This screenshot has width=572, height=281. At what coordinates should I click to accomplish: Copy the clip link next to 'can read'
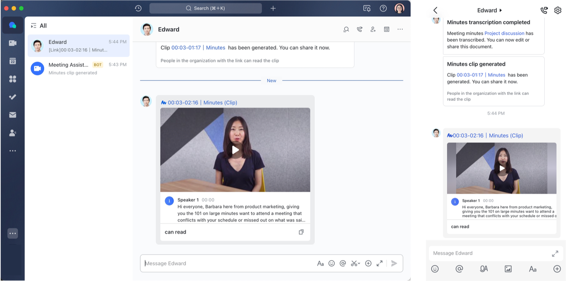point(301,232)
